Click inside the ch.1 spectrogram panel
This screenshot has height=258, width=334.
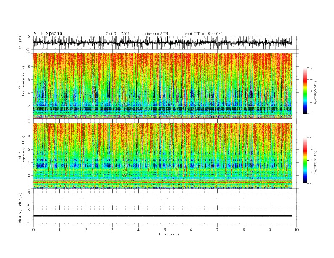[x=162, y=86]
